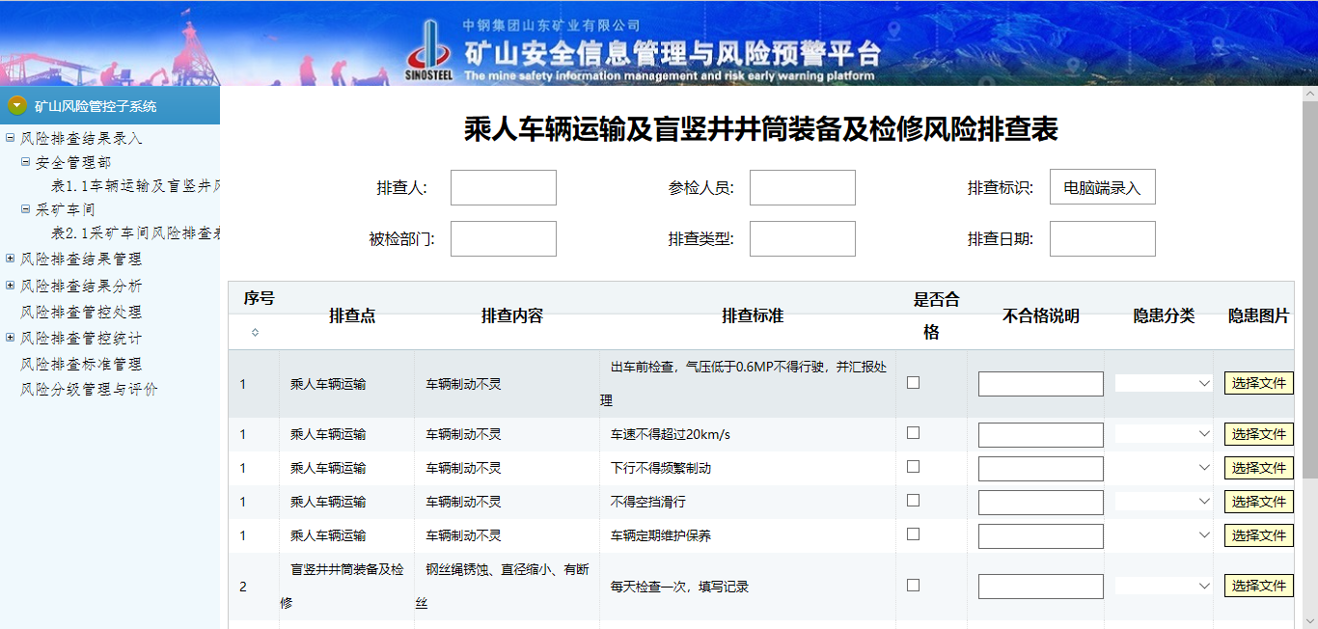Open 隐患分类 dropdown for 气压低于0.6MP row
This screenshot has width=1318, height=629.
point(1164,383)
